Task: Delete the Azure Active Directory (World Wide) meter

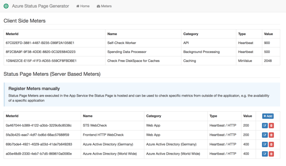Action: pos(271,154)
